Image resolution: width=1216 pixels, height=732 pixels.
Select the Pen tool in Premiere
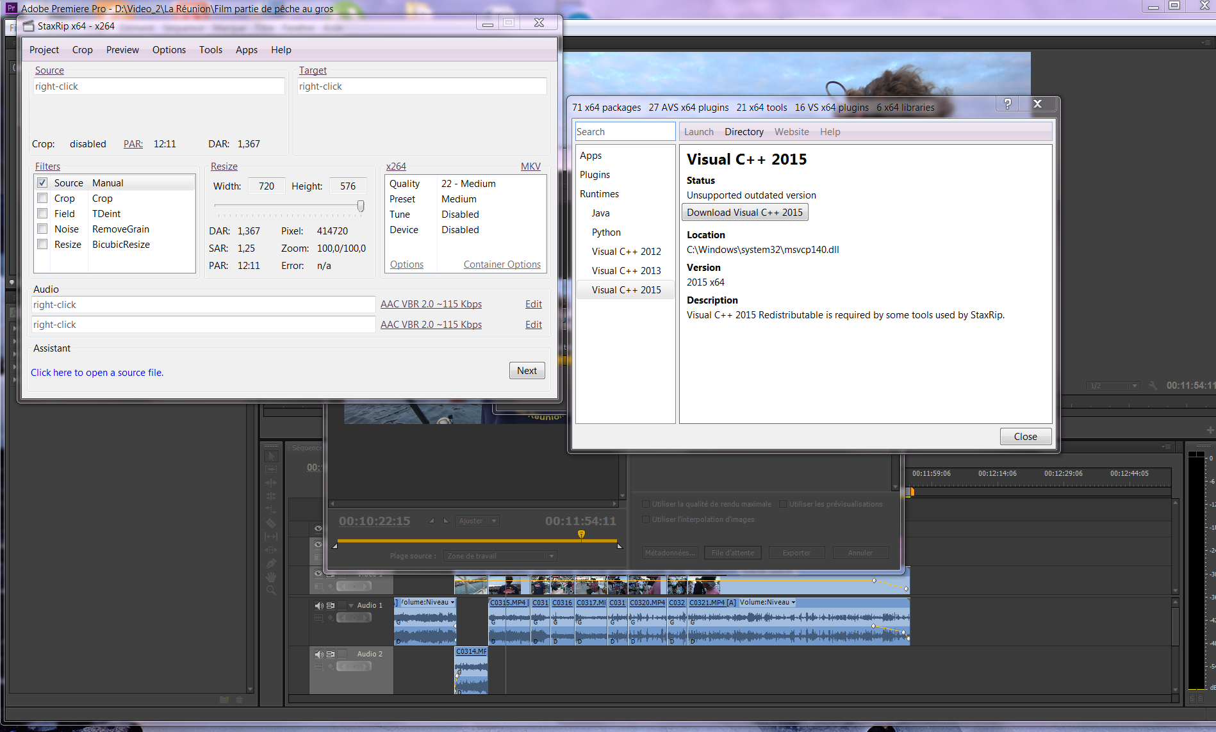271,564
